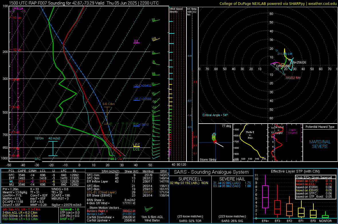The height and width of the screenshot is (224, 338).
Task: Click the 'PW = 1.26in' value
Action: pos(11,189)
